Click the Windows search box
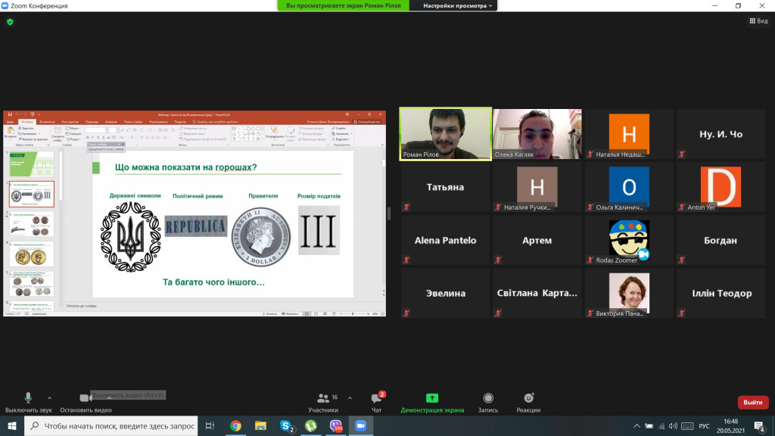 (111, 426)
